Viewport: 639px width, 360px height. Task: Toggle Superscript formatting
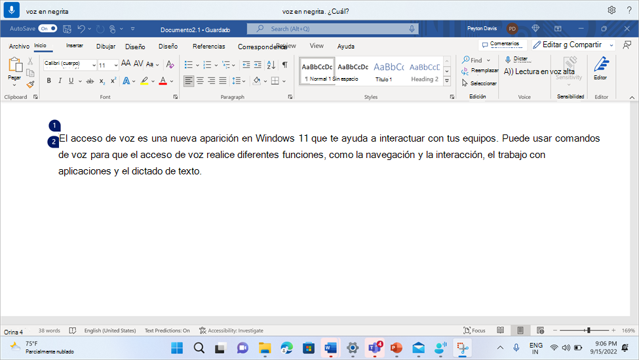[113, 80]
